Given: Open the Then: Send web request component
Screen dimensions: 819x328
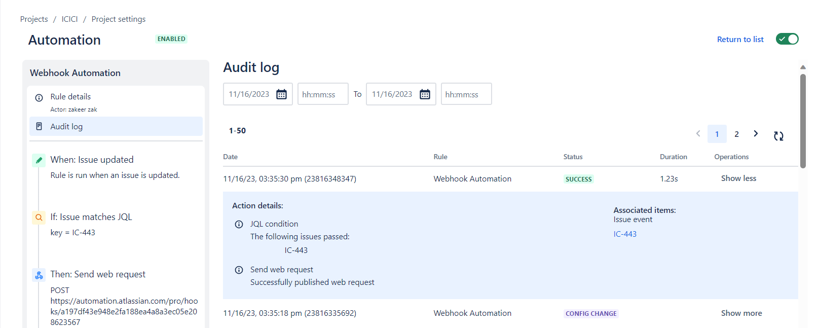Looking at the screenshot, I should [98, 274].
